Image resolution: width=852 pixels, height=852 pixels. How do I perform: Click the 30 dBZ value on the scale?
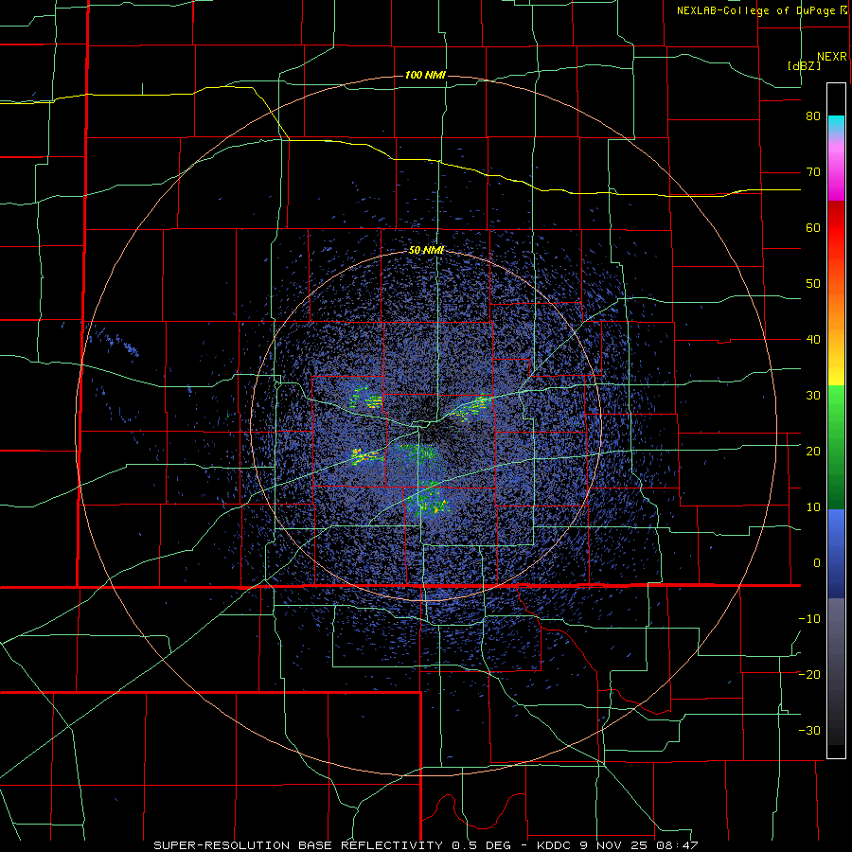click(813, 396)
